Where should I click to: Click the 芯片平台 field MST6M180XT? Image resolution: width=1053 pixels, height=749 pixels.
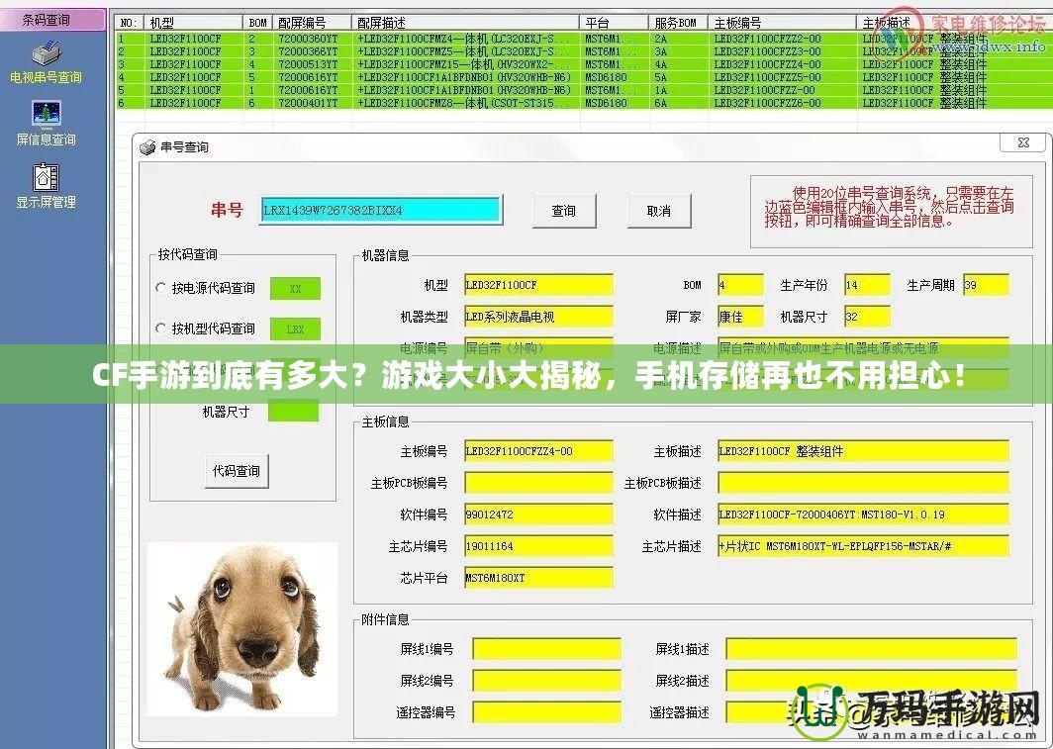(538, 577)
